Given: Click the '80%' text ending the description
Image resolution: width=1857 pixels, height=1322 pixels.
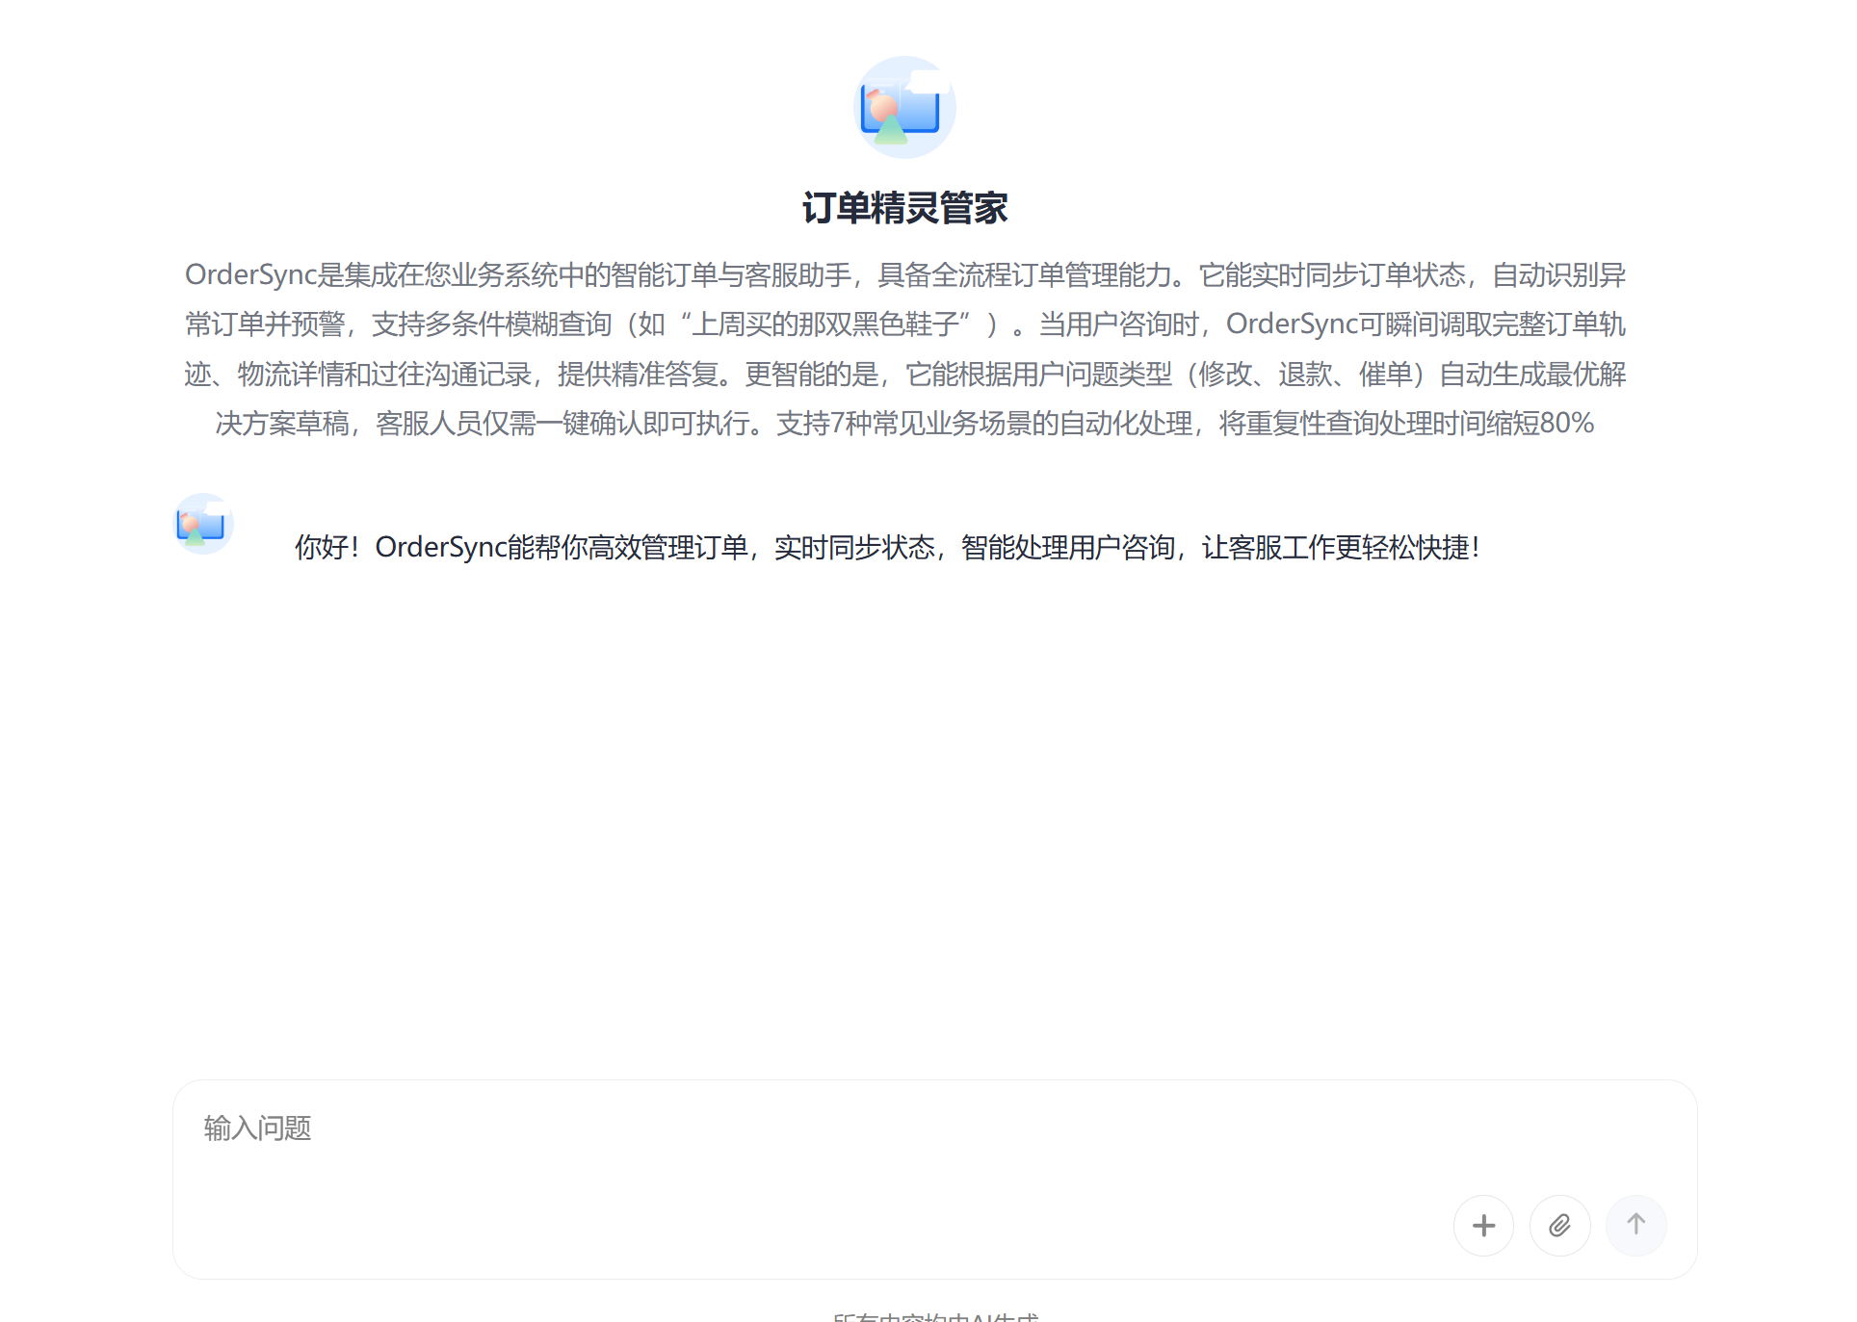Looking at the screenshot, I should [x=1566, y=423].
